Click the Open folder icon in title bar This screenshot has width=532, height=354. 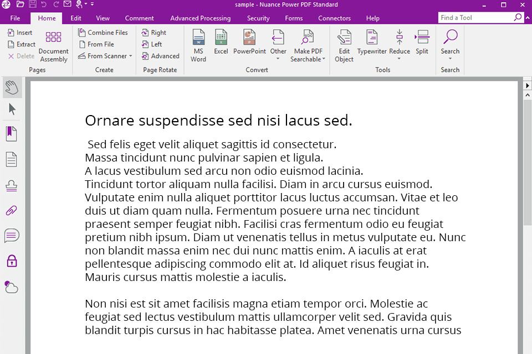point(20,4)
